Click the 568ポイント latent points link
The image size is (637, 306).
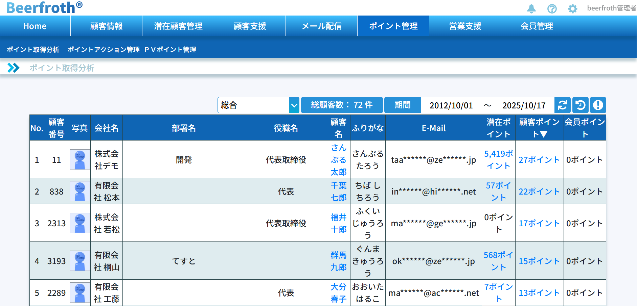point(498,261)
